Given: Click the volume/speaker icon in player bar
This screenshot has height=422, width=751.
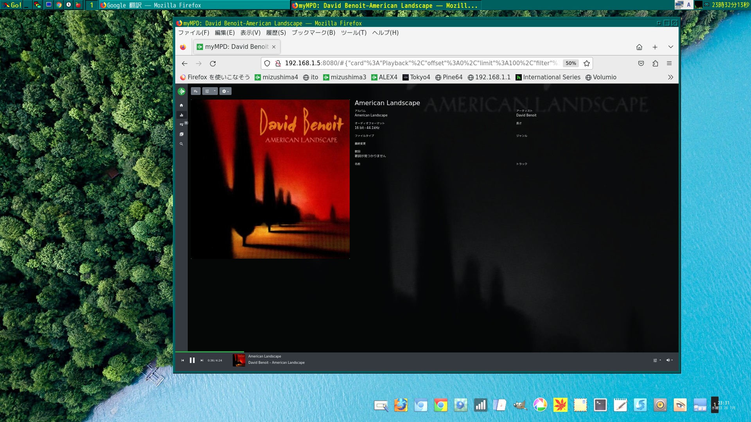Looking at the screenshot, I should coord(668,360).
